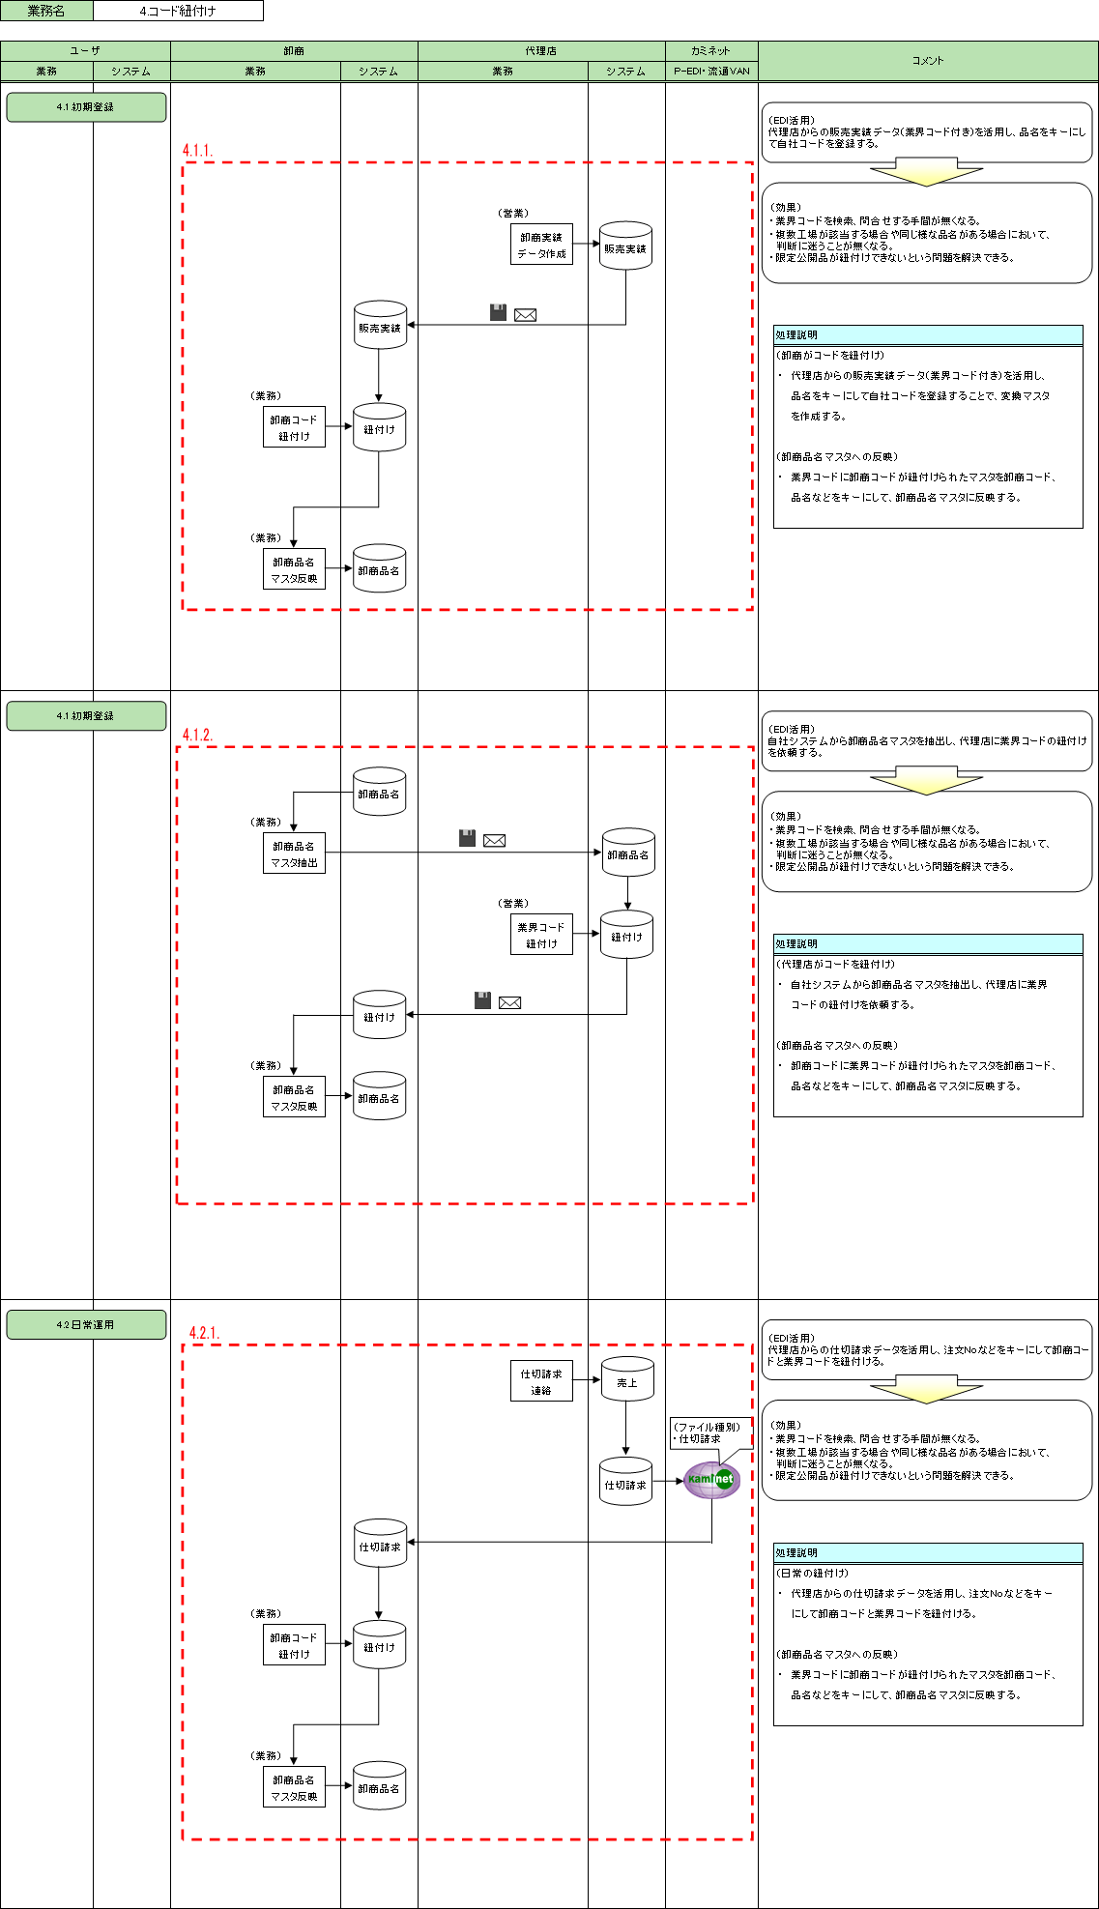Select the 卸商品名マスタ抽出 process box
The height and width of the screenshot is (1909, 1099).
tap(294, 853)
